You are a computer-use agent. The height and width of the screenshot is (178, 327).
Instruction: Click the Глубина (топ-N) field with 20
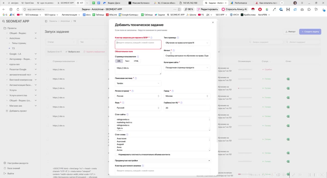(187, 108)
